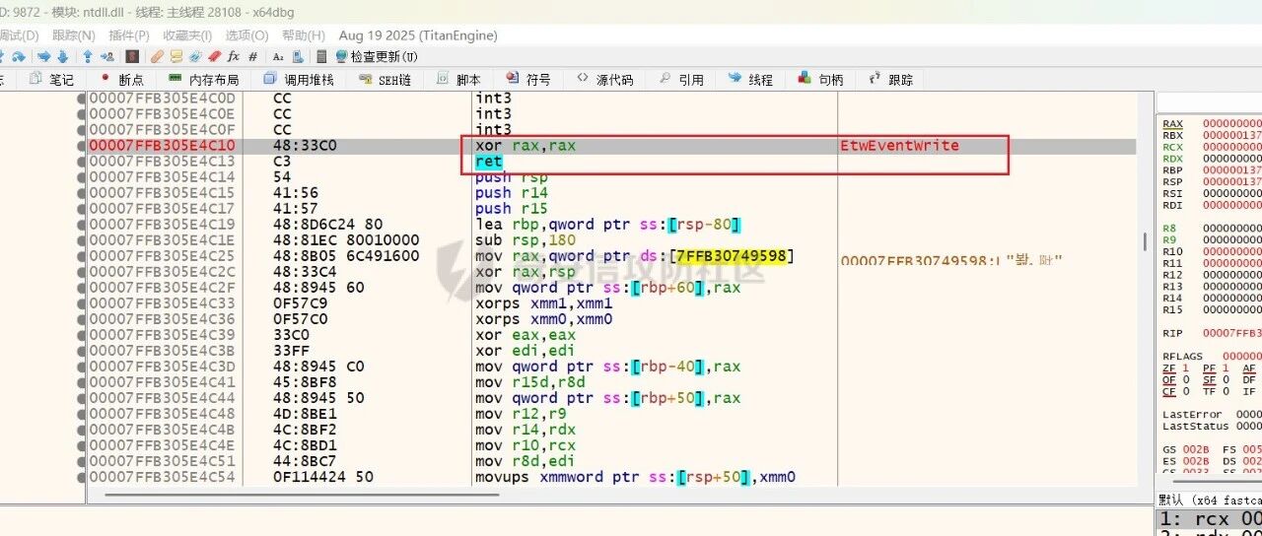Open the calculator toolbar icon
1262x536 pixels.
click(x=321, y=56)
